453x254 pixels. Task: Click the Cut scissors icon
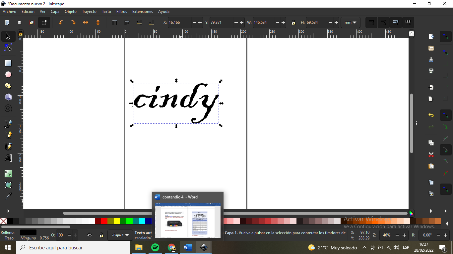click(x=431, y=154)
